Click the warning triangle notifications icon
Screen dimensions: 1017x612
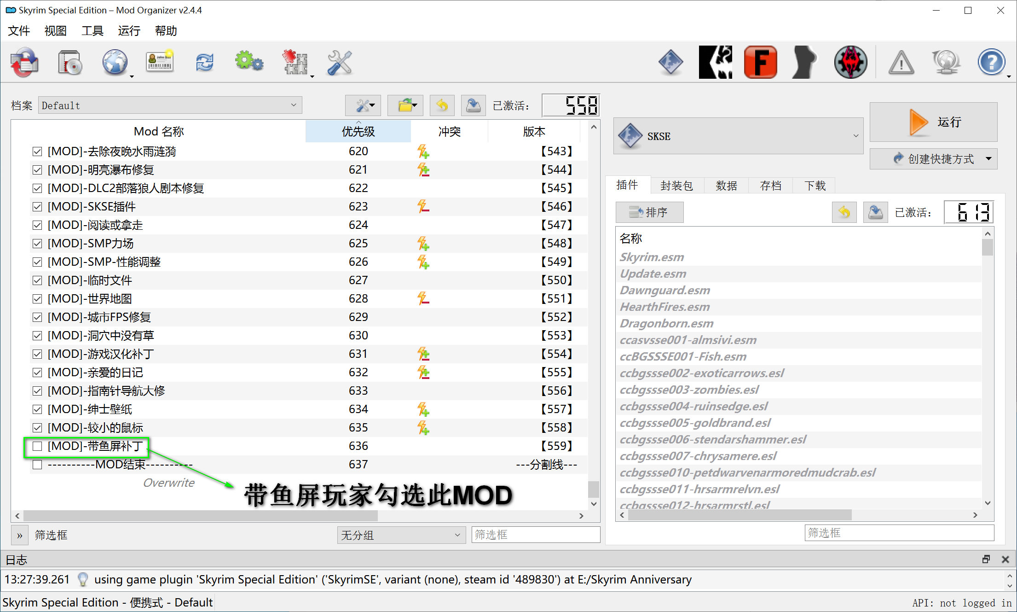pos(901,62)
